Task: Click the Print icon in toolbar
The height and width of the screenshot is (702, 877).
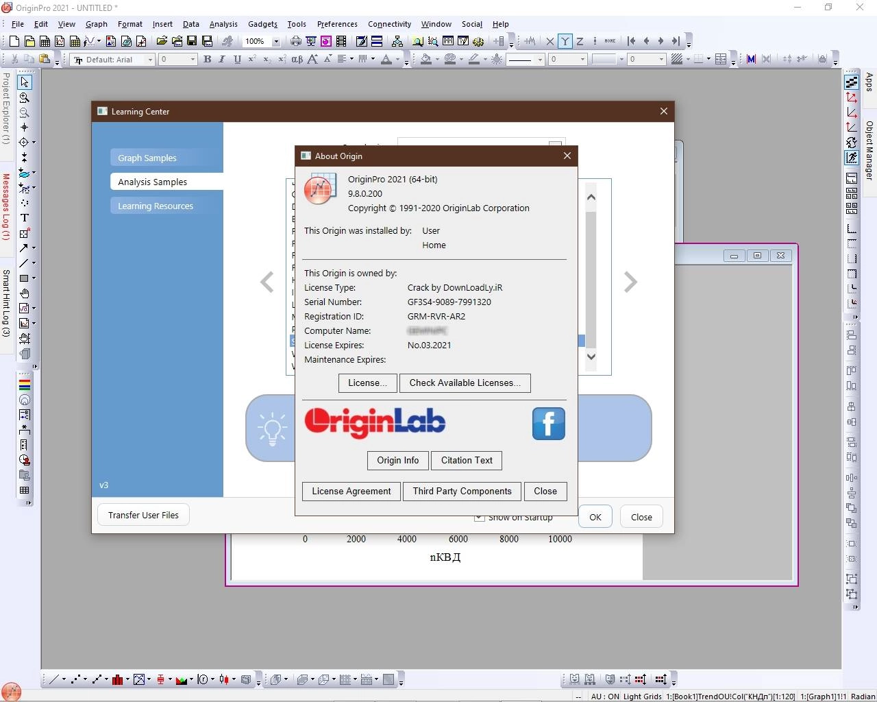Action: tap(295, 41)
